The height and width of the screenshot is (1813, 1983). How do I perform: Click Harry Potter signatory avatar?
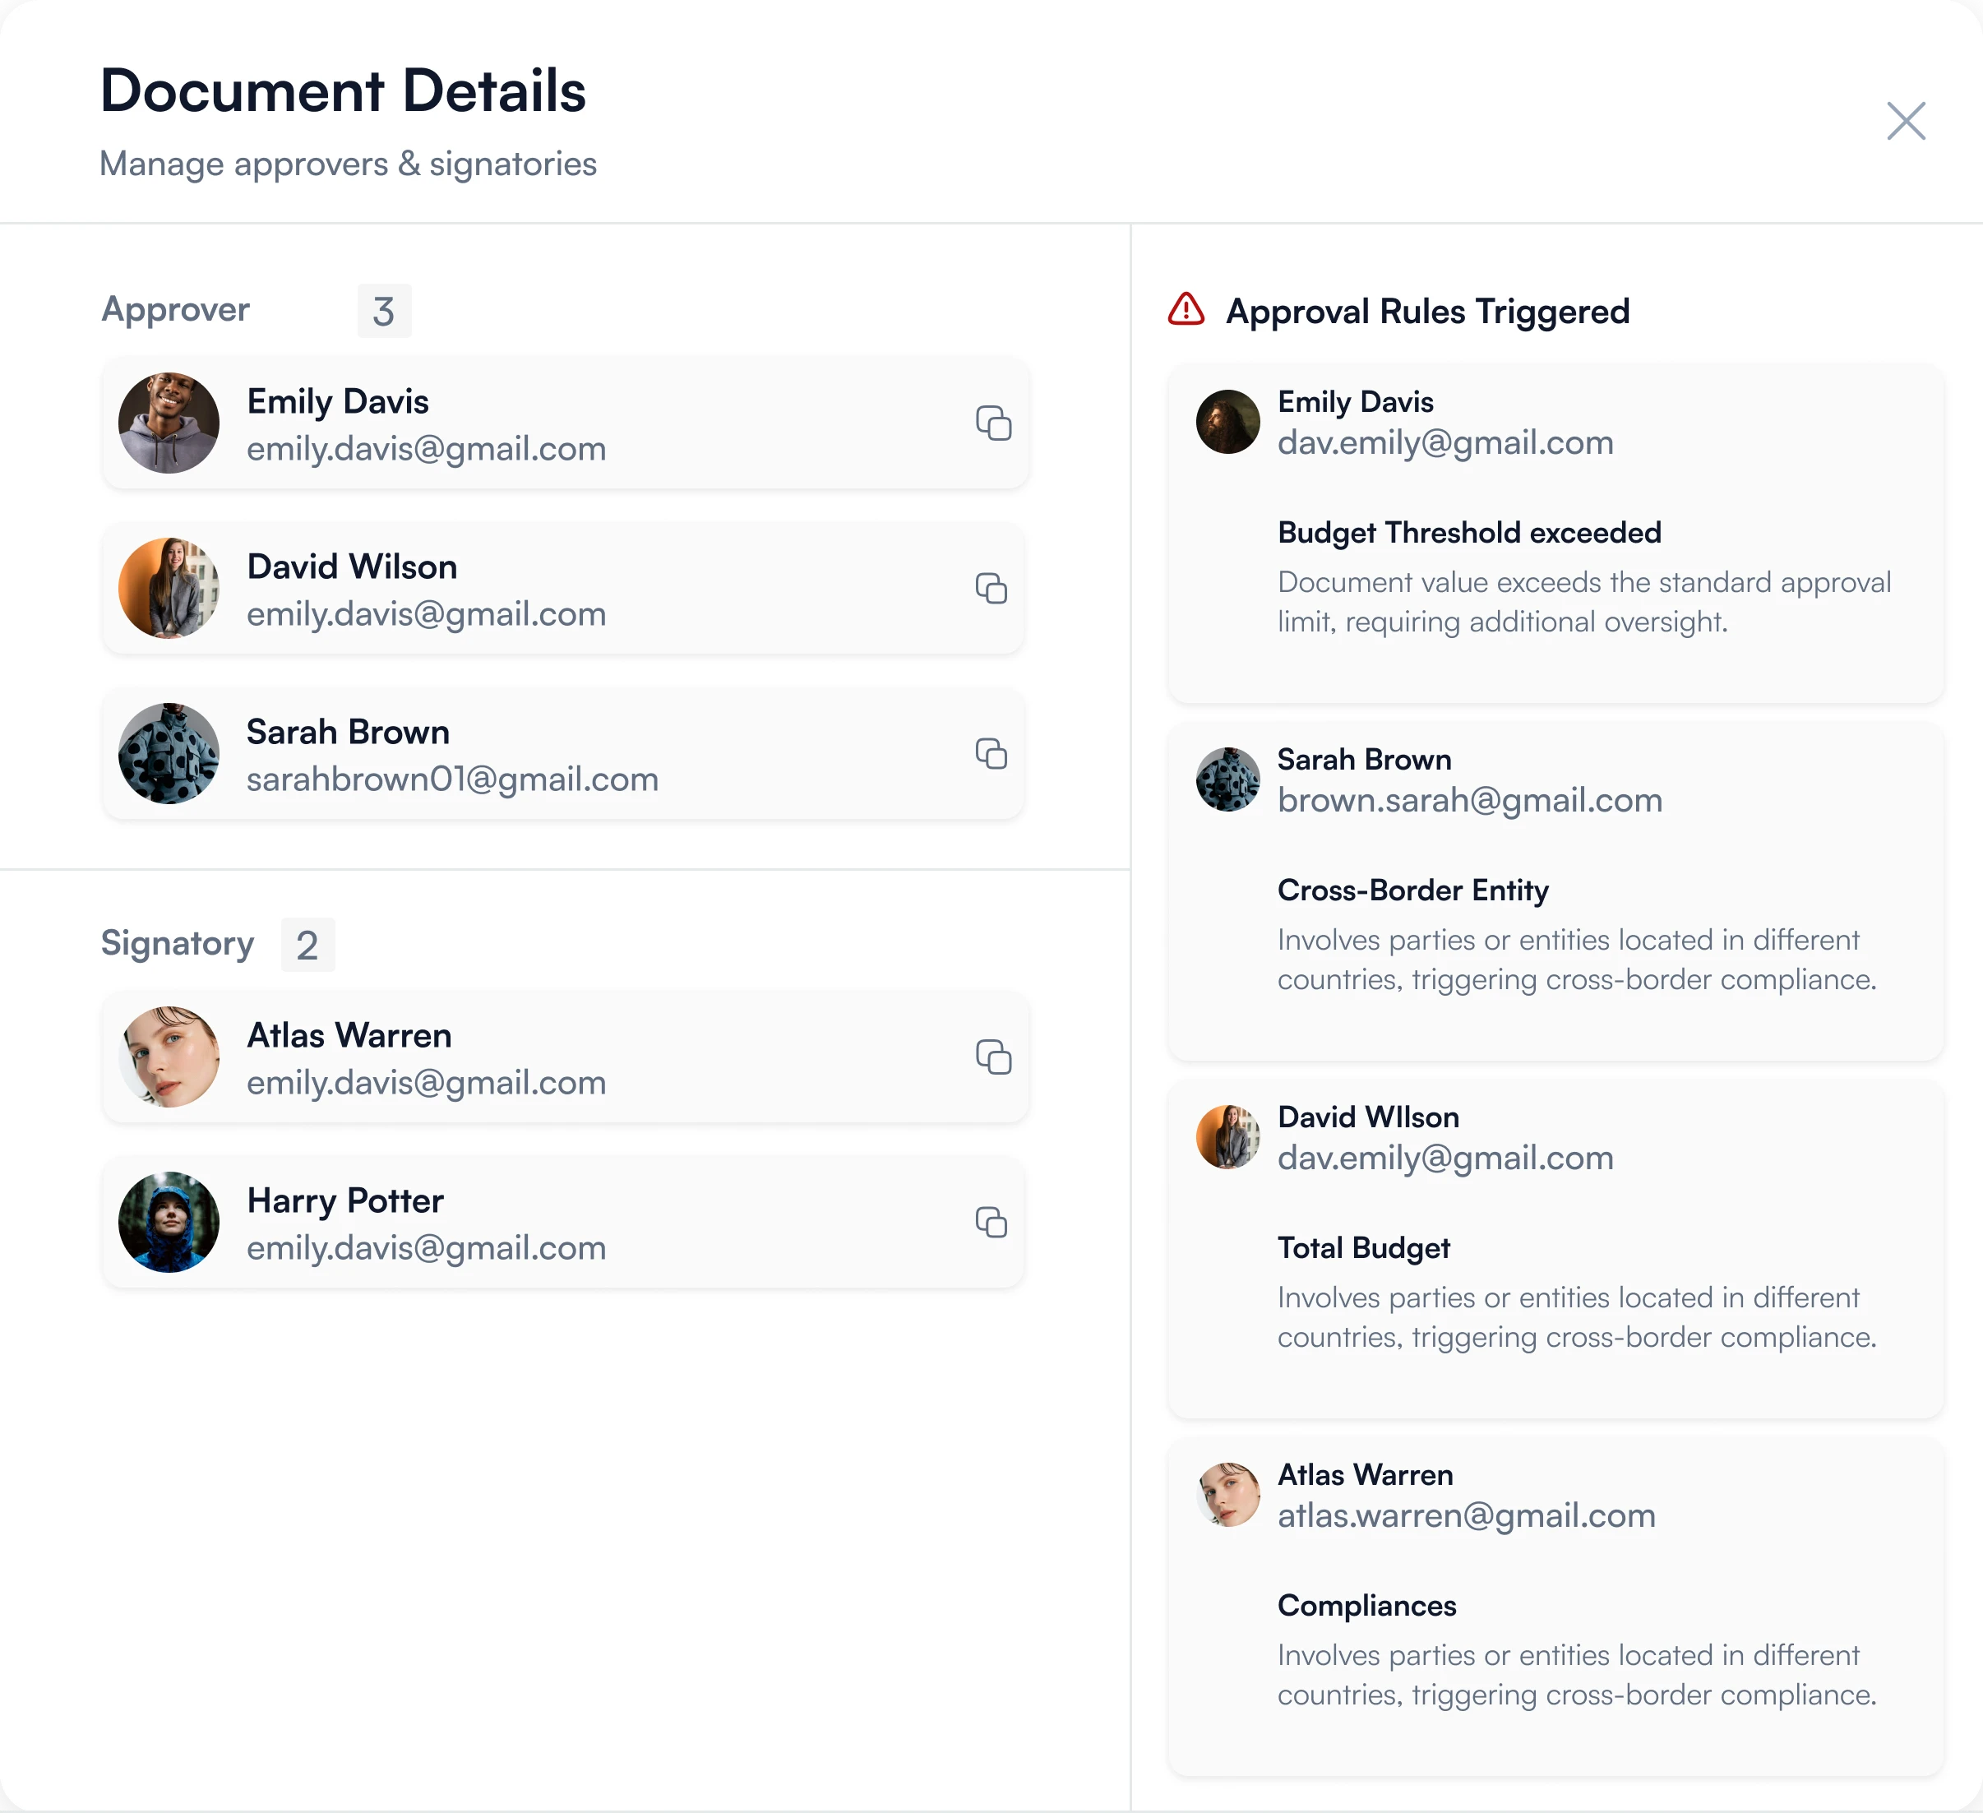(169, 1222)
